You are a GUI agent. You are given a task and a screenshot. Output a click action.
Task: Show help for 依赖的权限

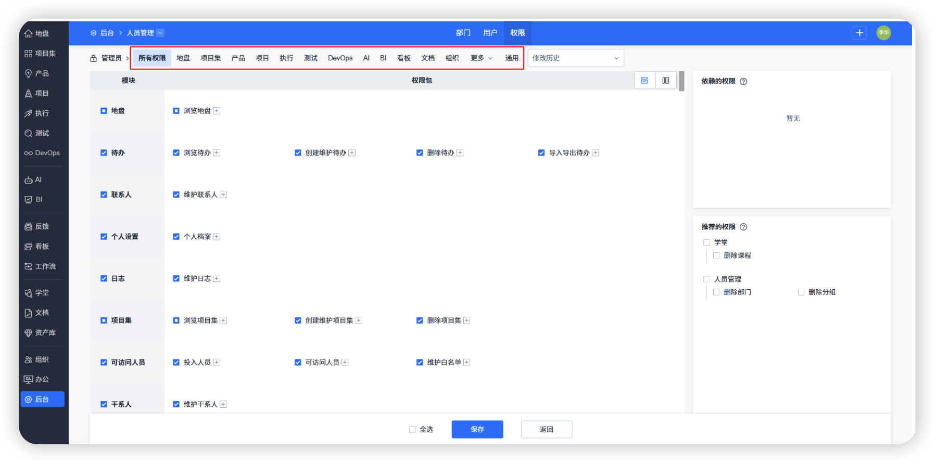tap(743, 81)
